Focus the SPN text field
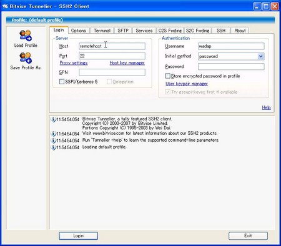 pyautogui.click(x=112, y=72)
